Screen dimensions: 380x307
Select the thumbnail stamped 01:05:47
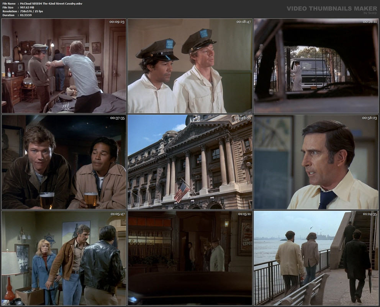tap(64, 258)
